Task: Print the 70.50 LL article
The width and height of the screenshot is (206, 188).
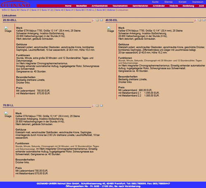Action: 97,106
